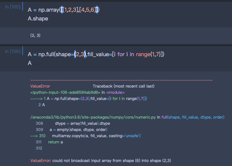Click the numpy/core/numeric.py file path
The width and height of the screenshot is (232, 166).
click(x=93, y=117)
